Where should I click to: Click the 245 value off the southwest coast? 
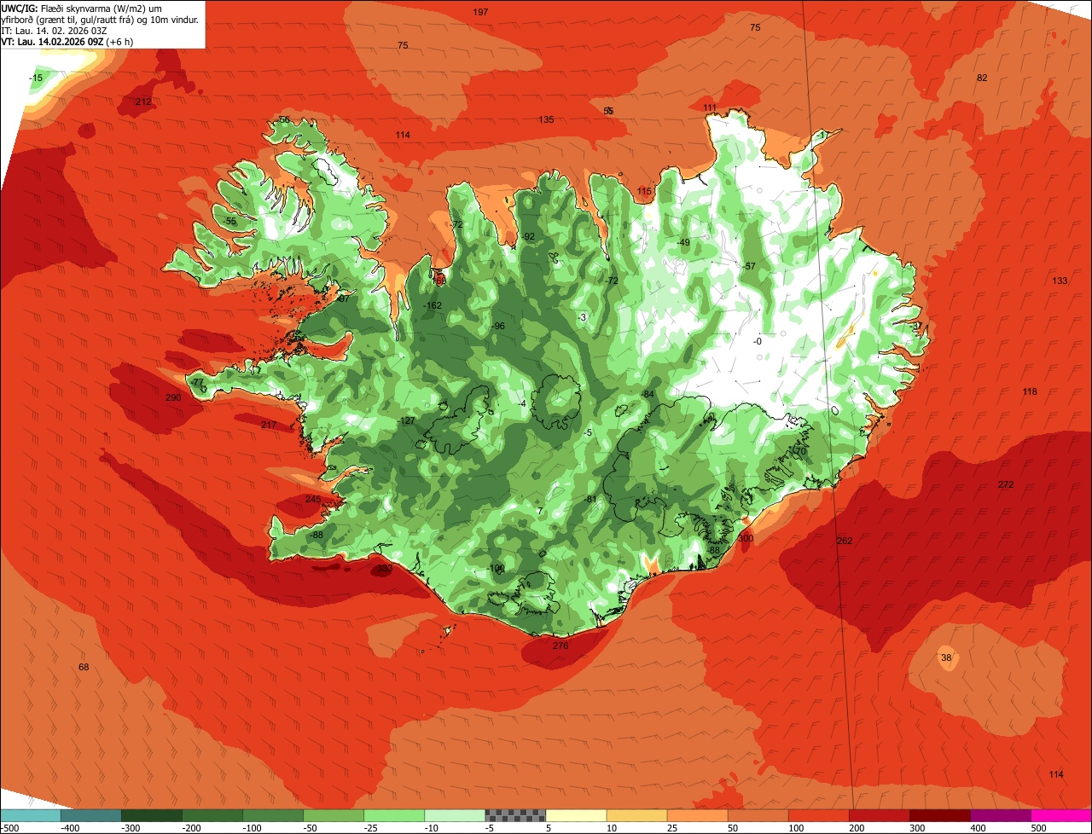[x=313, y=500]
